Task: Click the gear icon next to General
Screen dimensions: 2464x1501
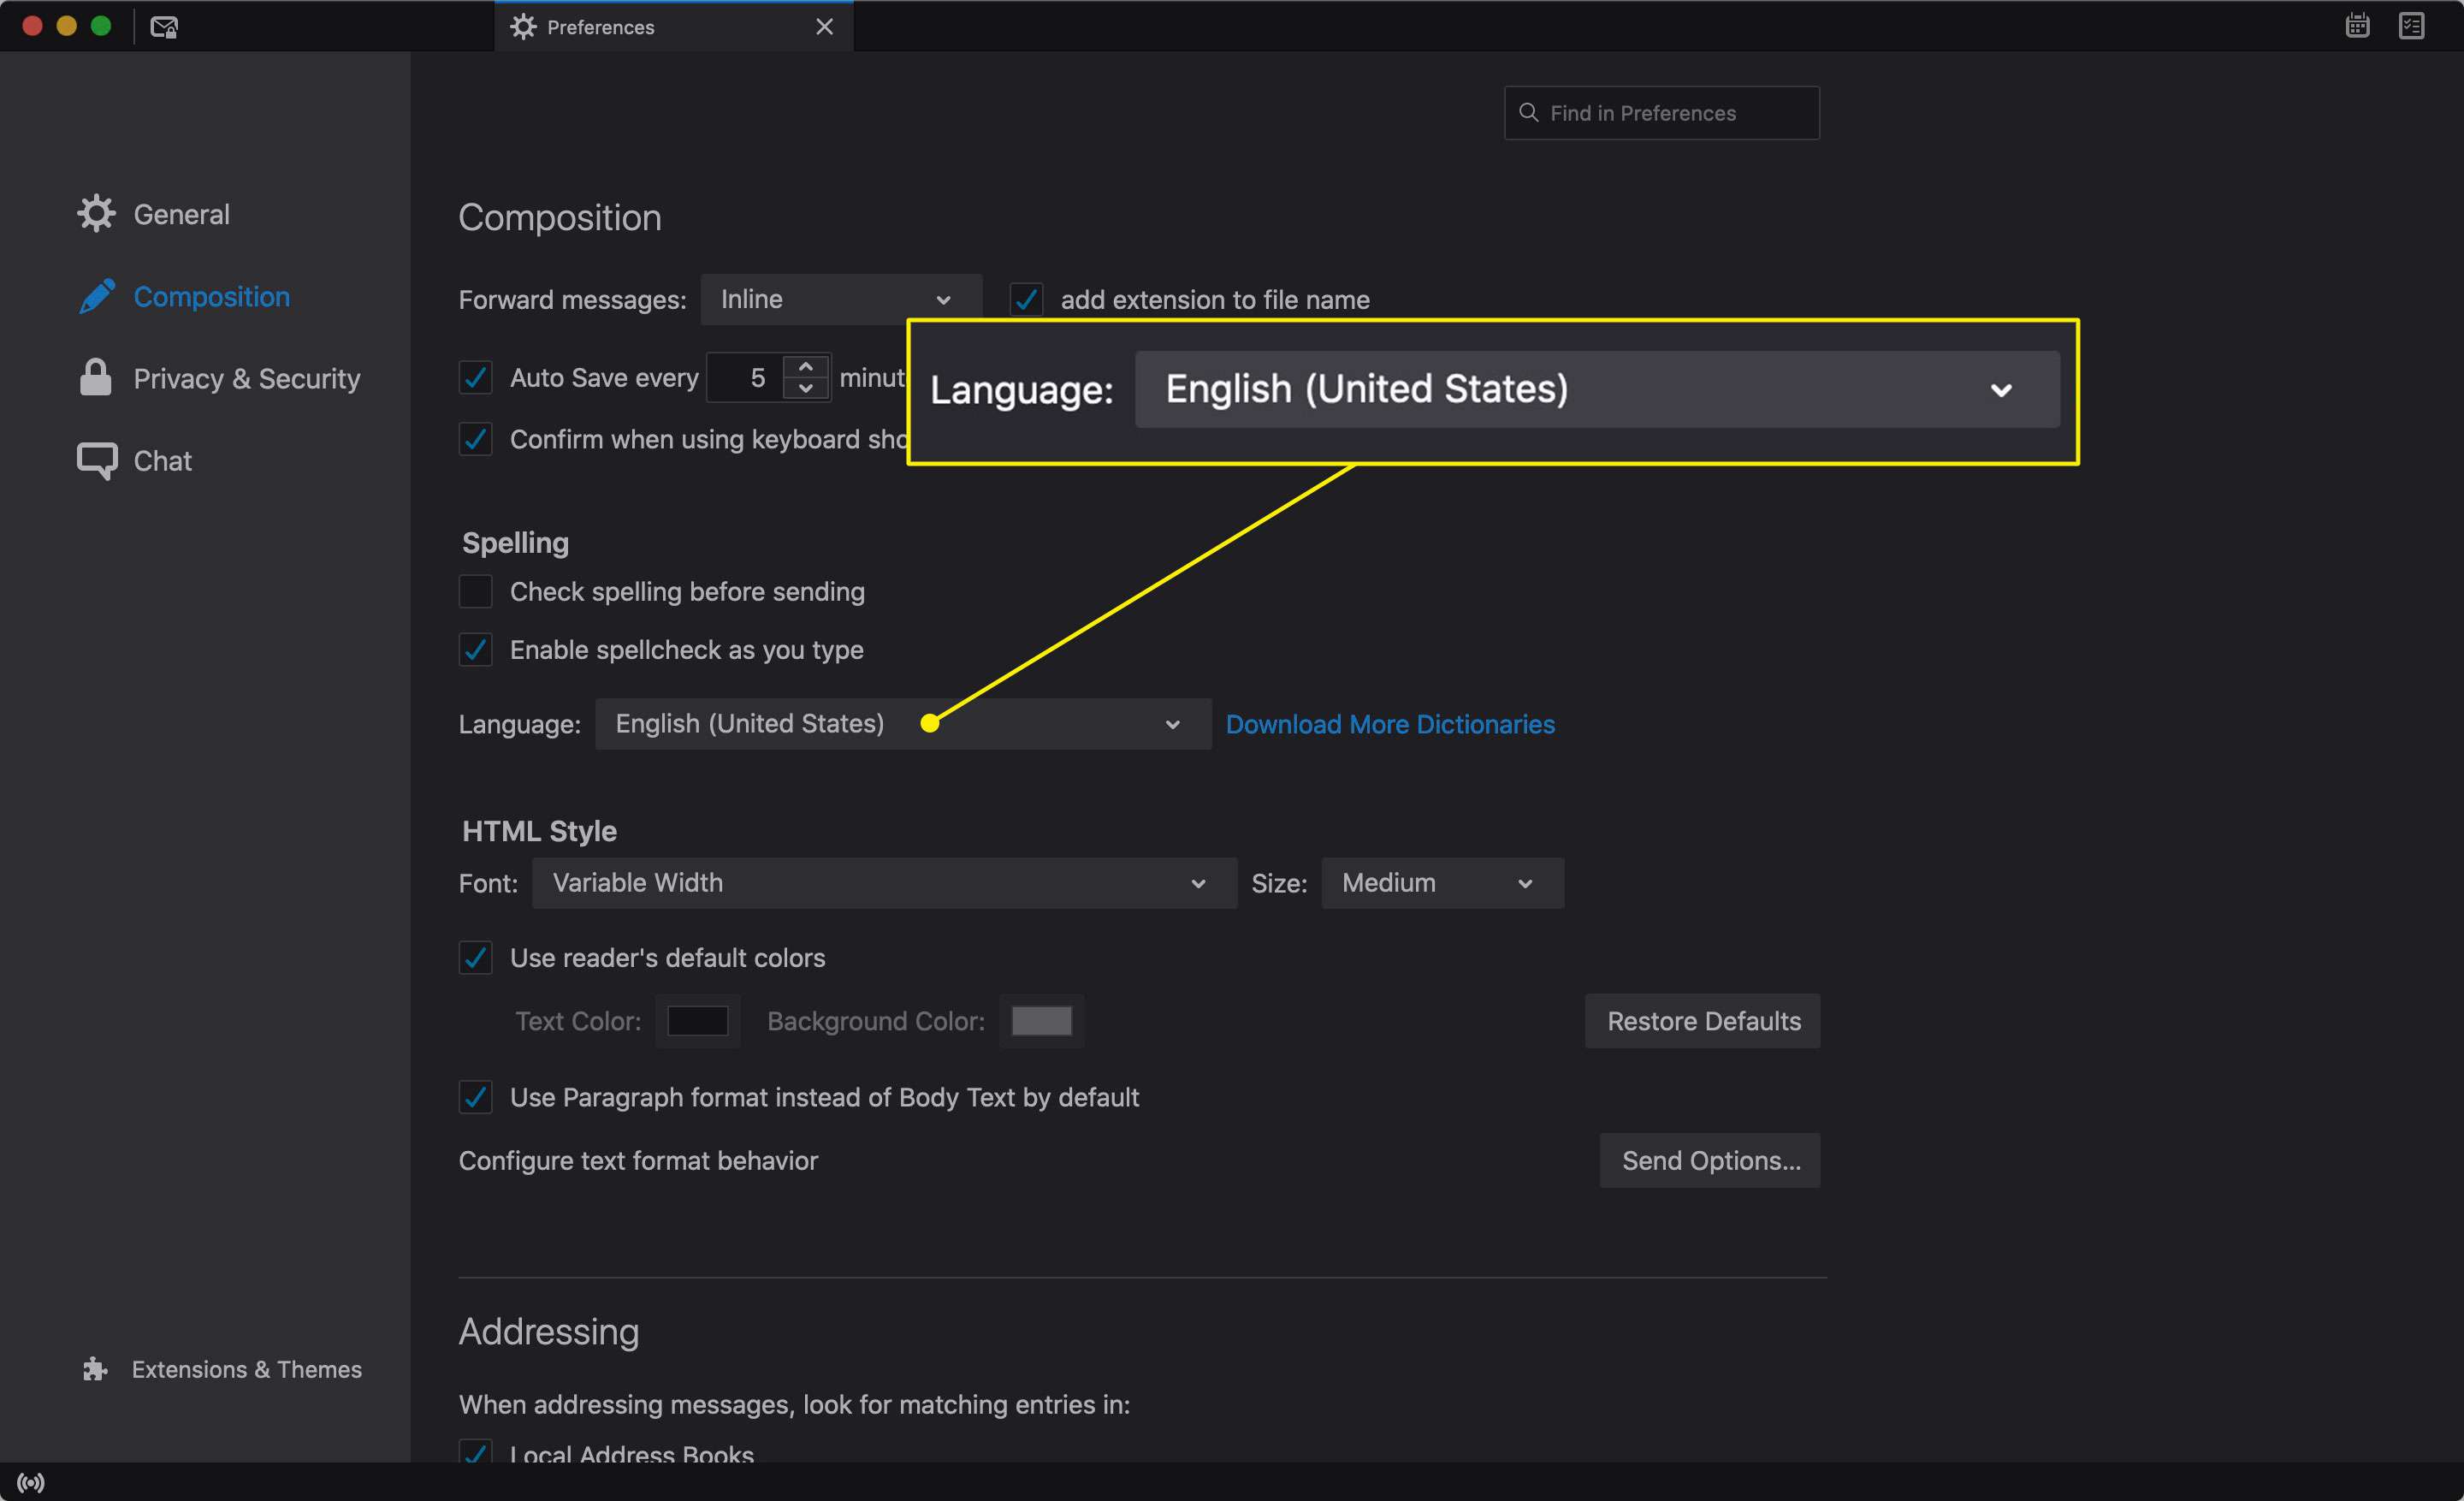Action: [x=97, y=213]
